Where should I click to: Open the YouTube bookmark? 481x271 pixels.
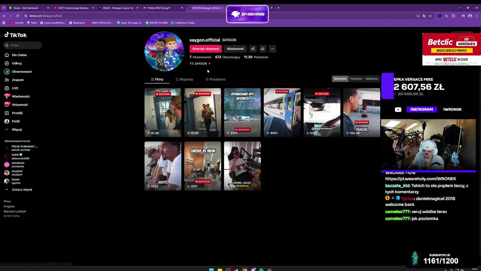coord(17,23)
